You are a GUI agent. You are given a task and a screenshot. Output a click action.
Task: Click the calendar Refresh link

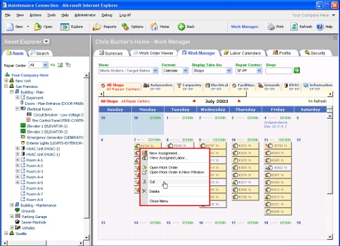click(318, 101)
